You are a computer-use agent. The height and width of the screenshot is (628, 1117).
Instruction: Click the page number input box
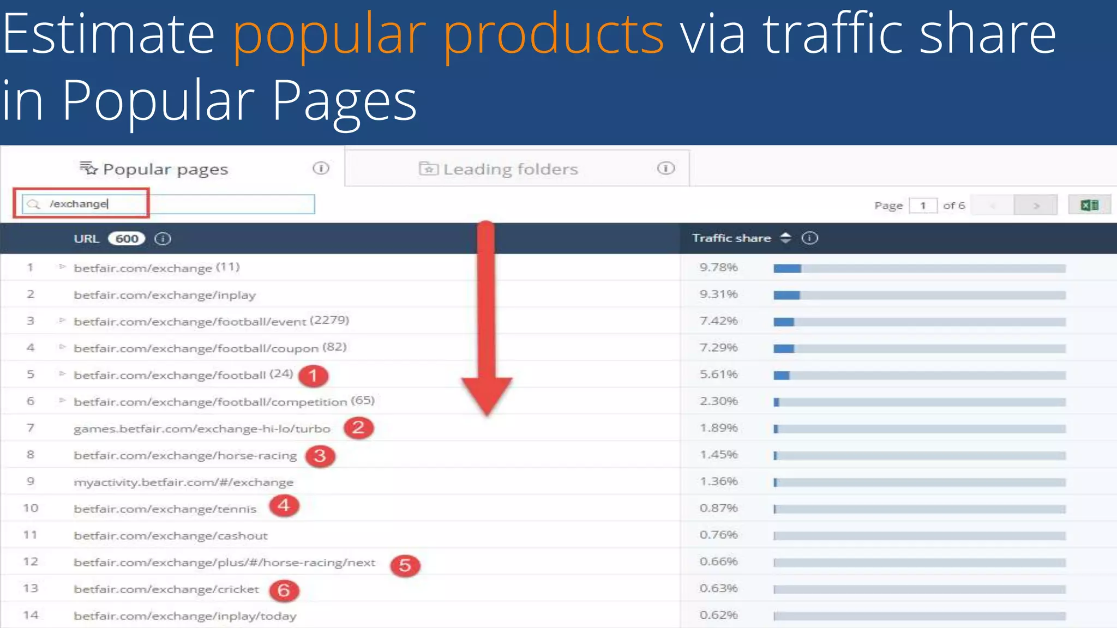(x=923, y=206)
